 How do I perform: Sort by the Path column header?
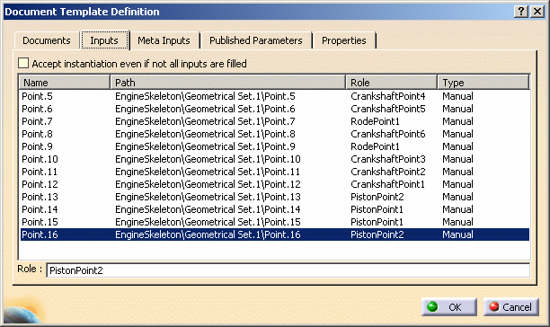pyautogui.click(x=228, y=83)
